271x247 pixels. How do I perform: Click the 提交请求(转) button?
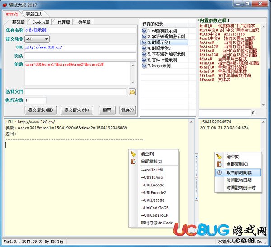tap(77, 110)
